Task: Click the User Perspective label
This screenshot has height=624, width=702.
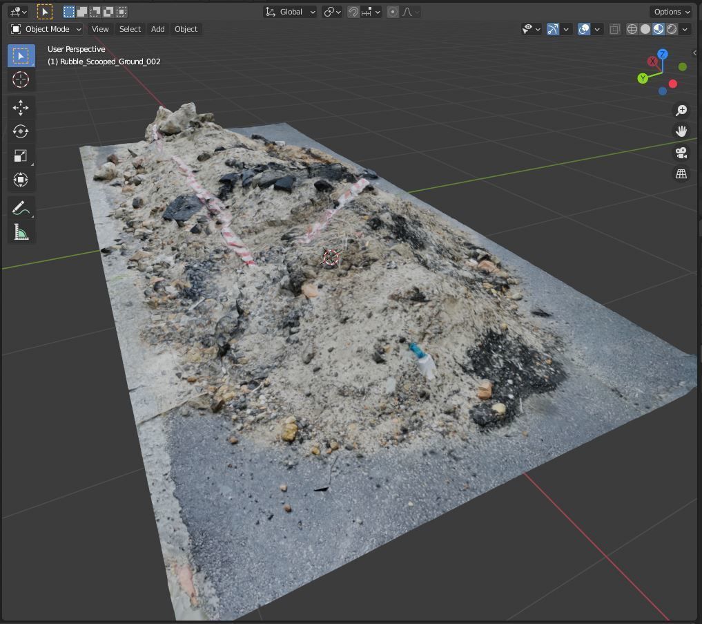Action: coord(77,49)
